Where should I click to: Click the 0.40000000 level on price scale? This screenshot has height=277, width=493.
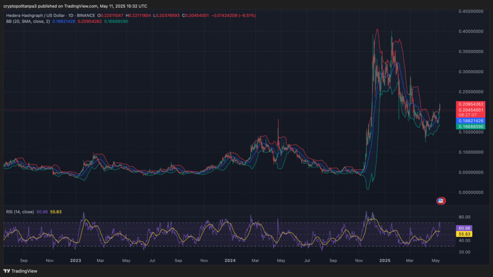point(470,31)
